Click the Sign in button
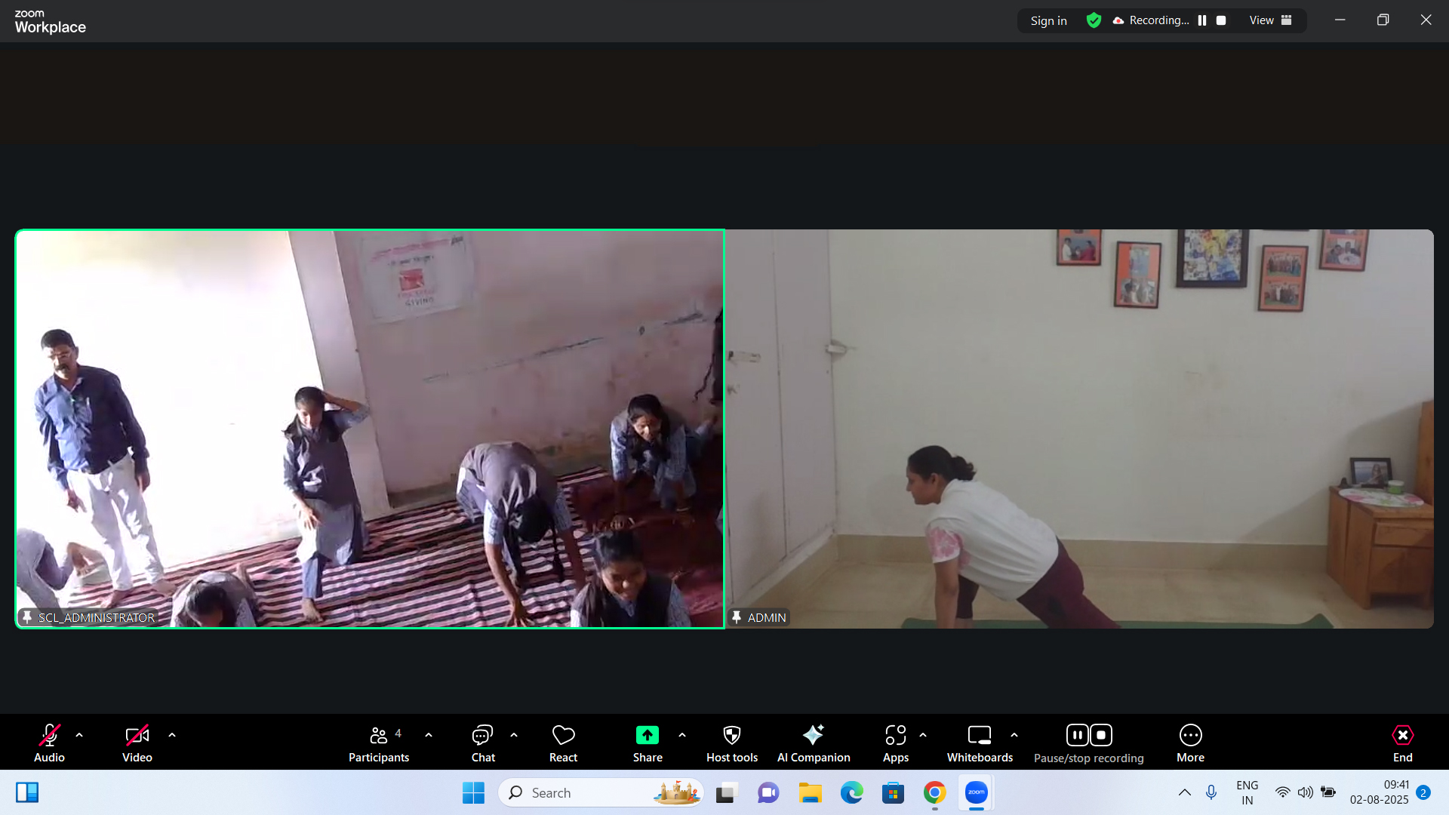Screen dimensions: 1449x815 coord(1048,20)
